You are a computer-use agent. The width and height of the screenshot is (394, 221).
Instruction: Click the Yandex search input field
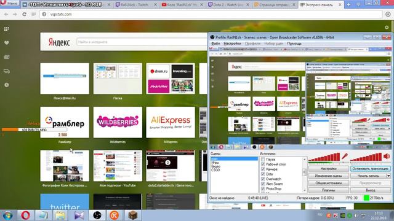point(142,42)
